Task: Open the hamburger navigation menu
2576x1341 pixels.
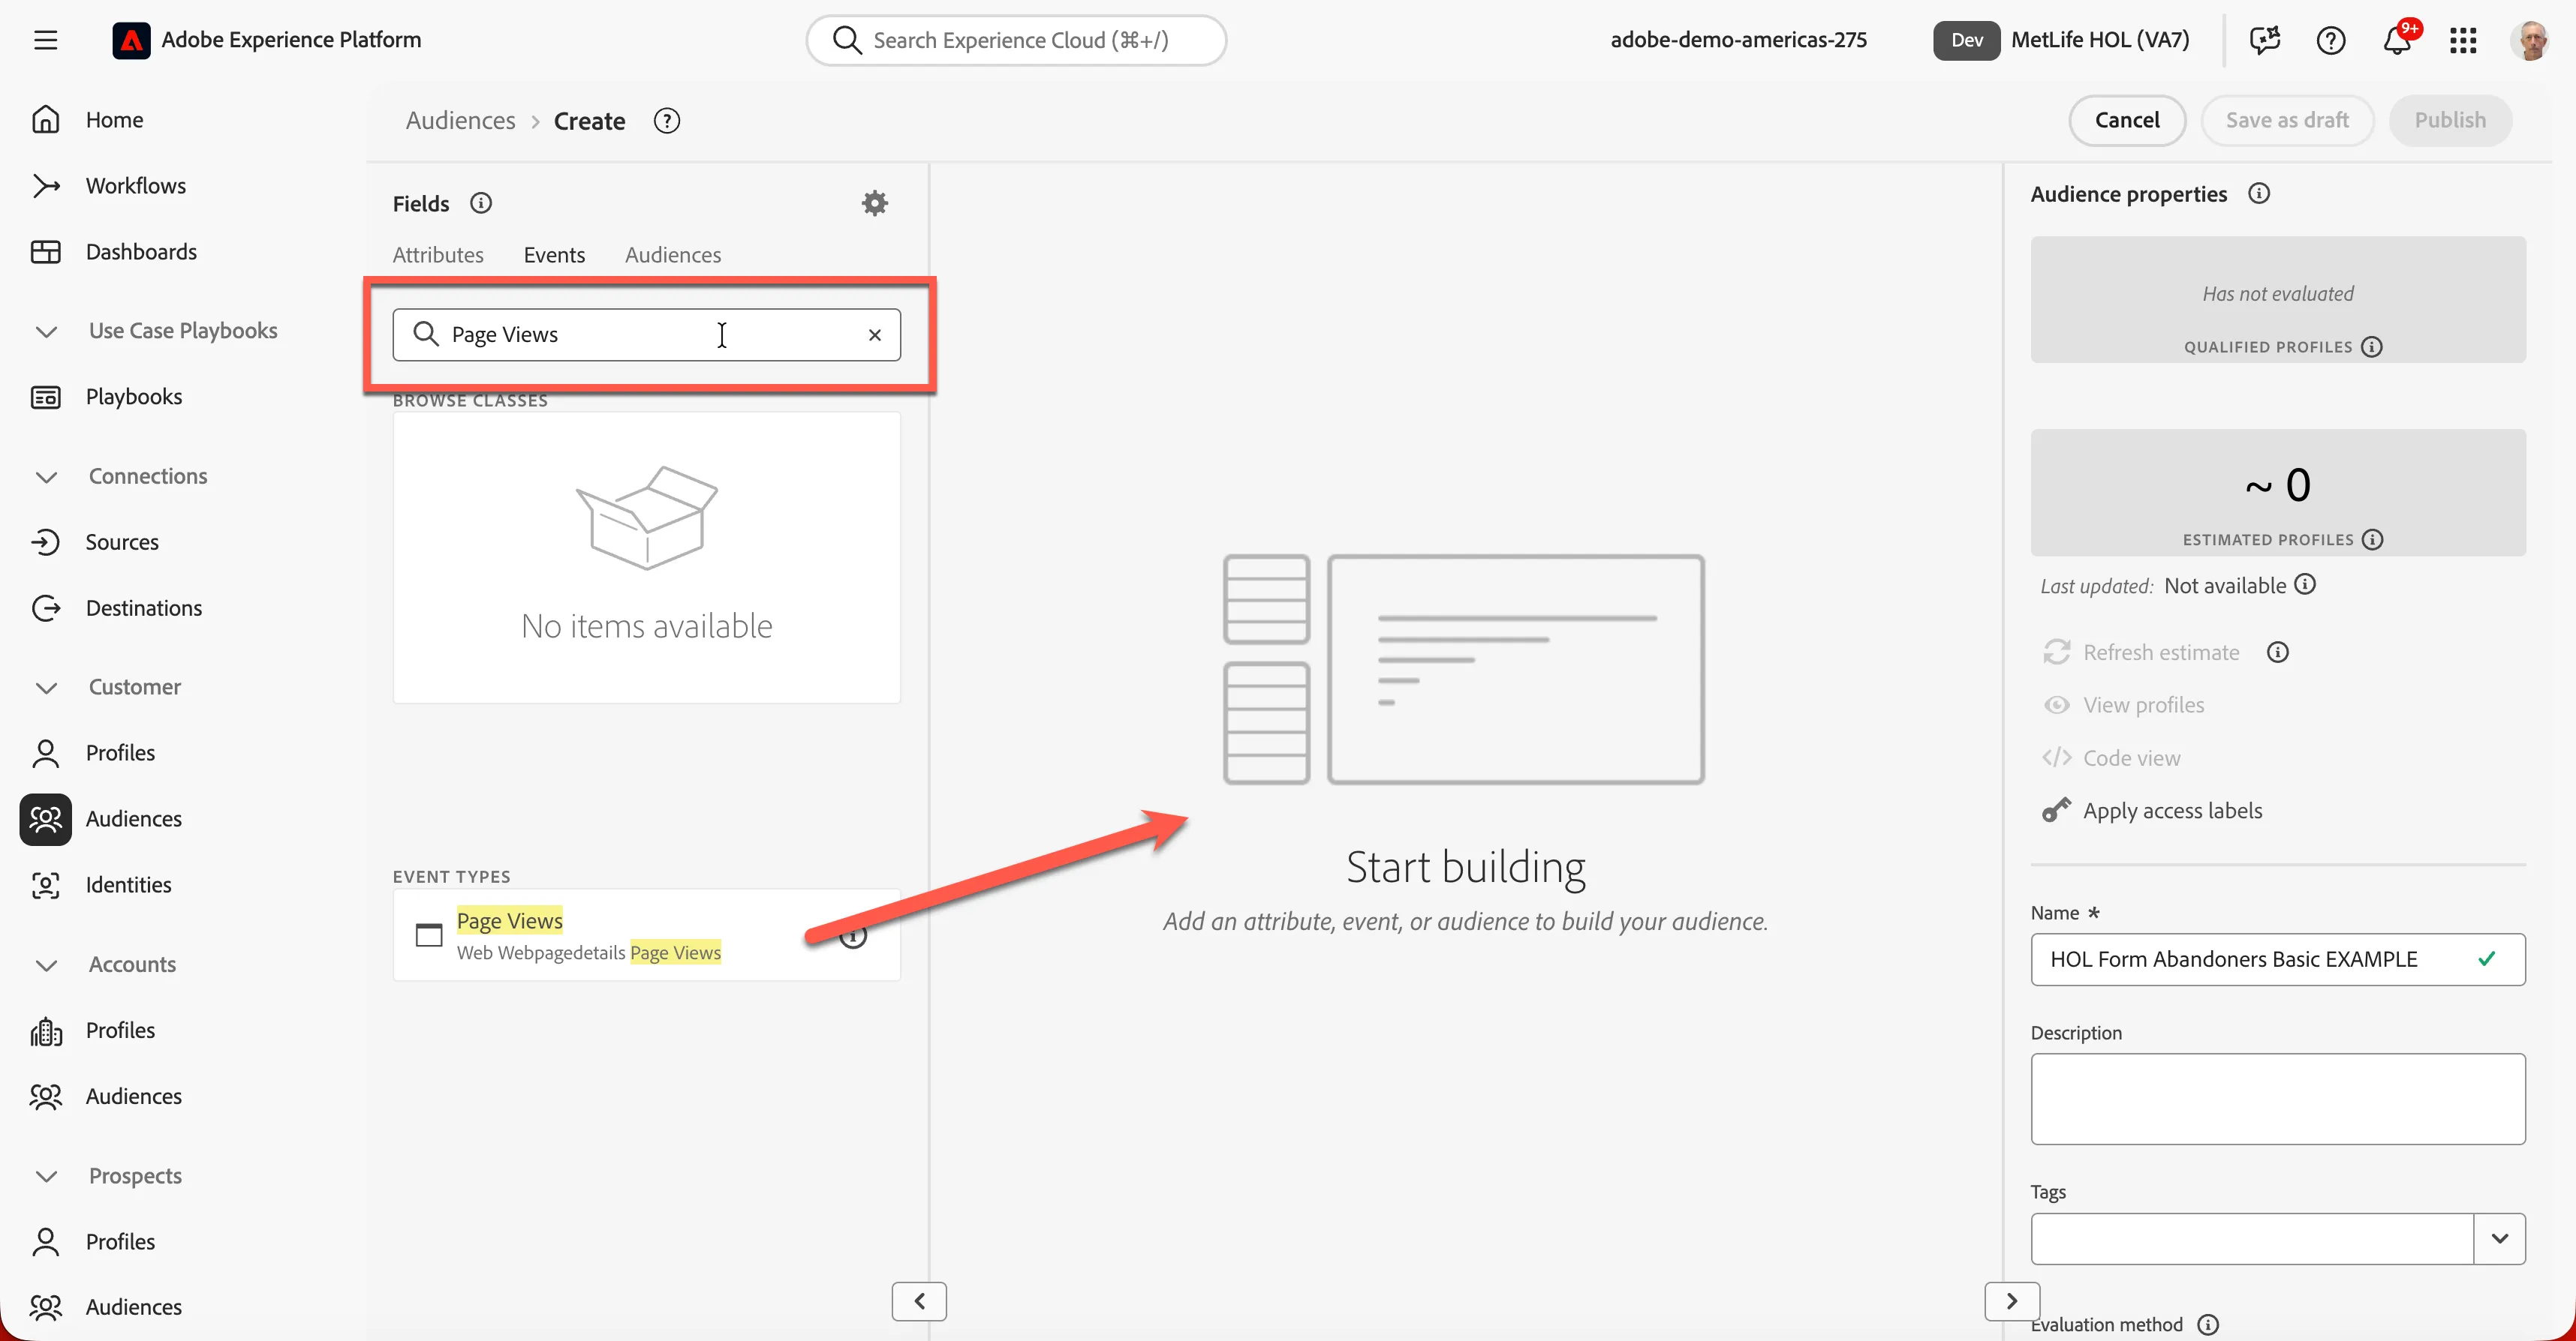Action: click(45, 40)
